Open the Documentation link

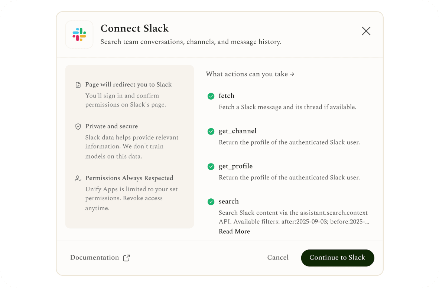coord(94,258)
